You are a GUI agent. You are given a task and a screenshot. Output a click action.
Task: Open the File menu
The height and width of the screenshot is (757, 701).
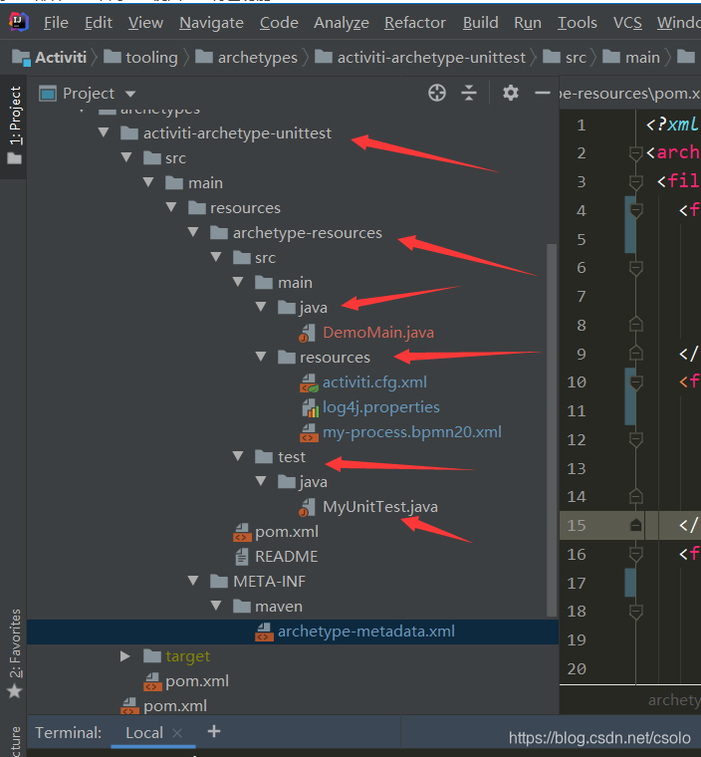(56, 23)
